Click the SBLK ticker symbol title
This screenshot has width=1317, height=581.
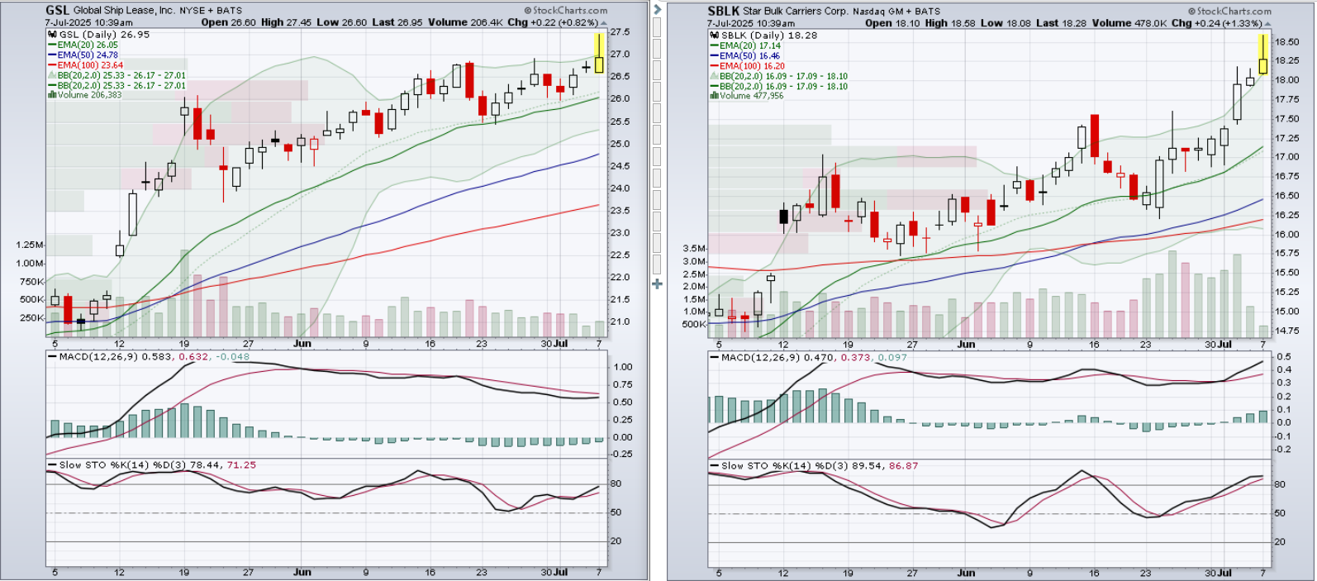coord(723,12)
